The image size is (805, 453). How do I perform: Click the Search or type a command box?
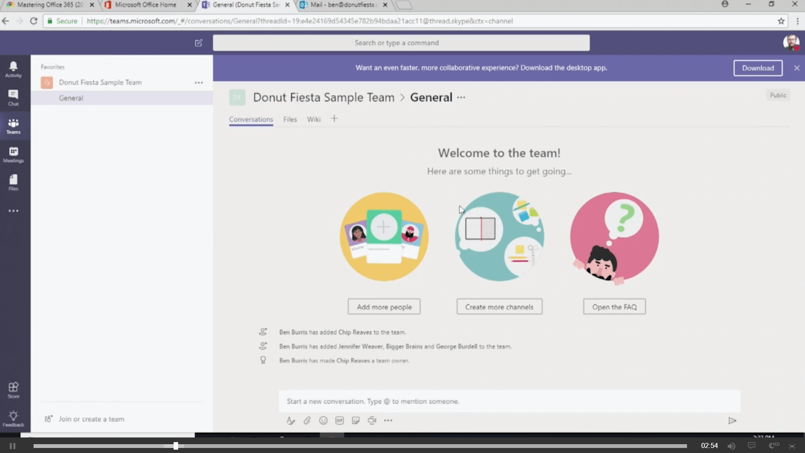401,43
